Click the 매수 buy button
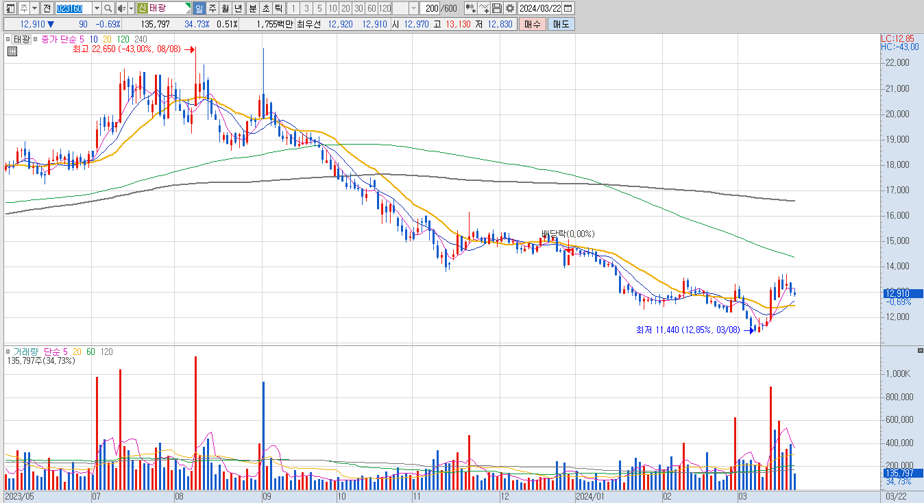Viewport: 924px width, 503px height. click(532, 24)
